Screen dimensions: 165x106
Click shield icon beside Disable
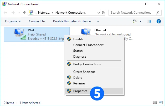(69, 39)
